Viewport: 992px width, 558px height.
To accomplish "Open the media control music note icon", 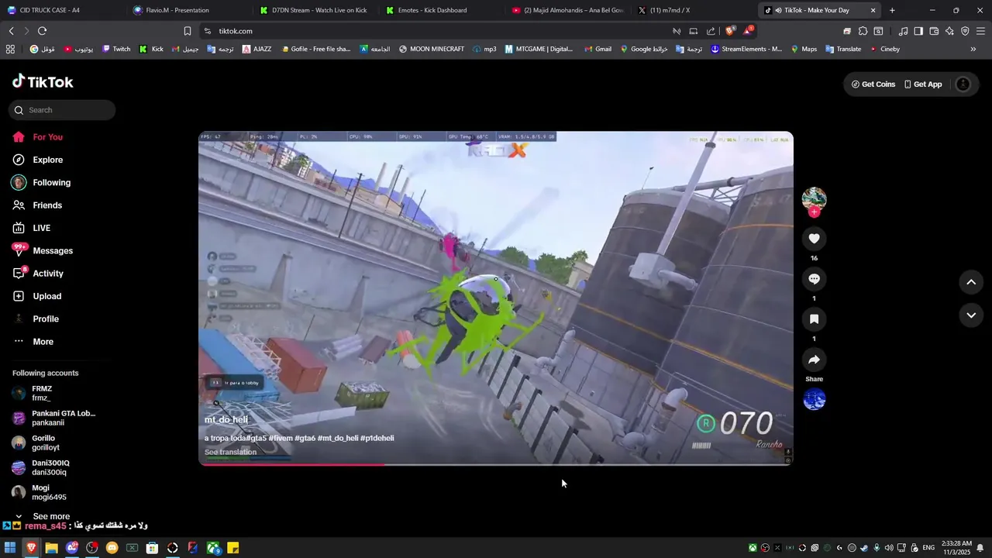I will click(903, 31).
